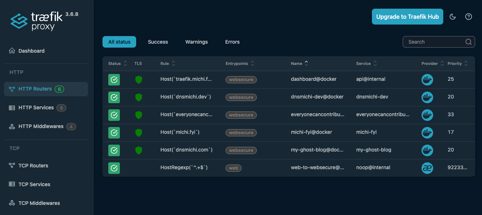482x215 pixels.
Task: Click the internal provider icon on web-to-websecure row
Action: (x=427, y=168)
